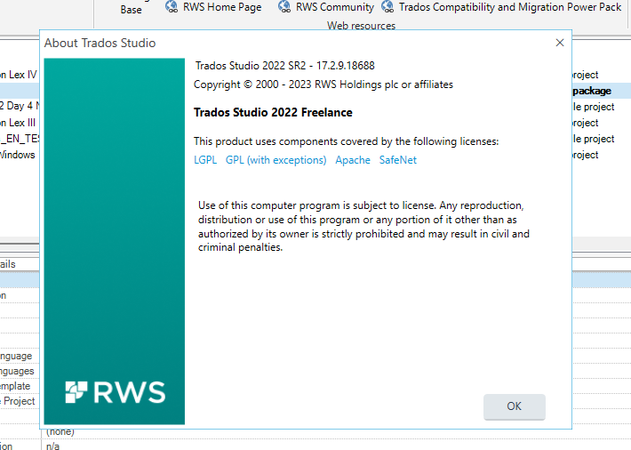631x450 pixels.
Task: Click the 'n/a' value in details pane
Action: 52,446
